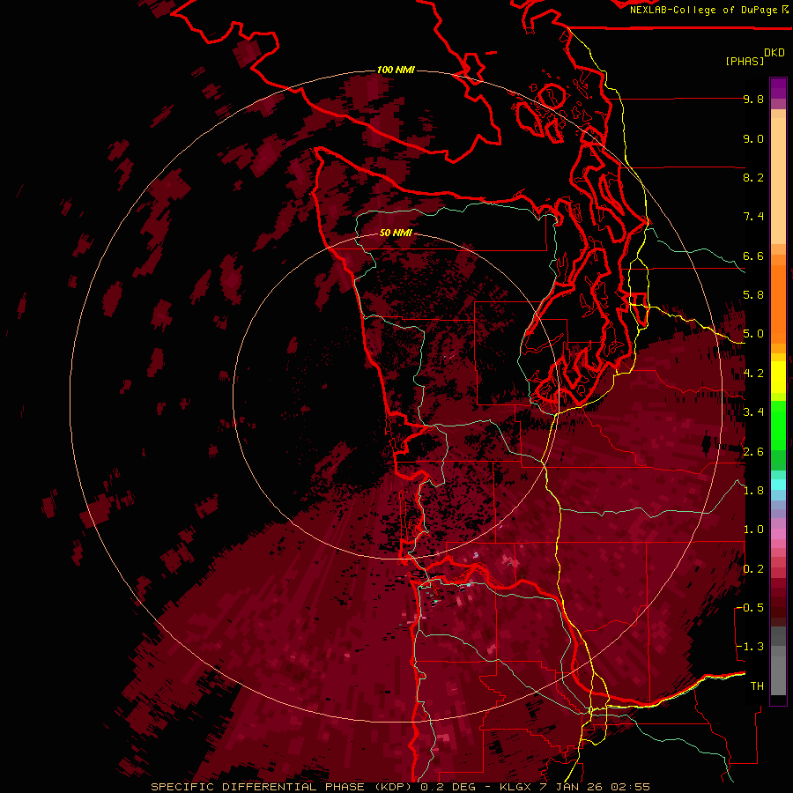Click the 1.0 scale value
Image resolution: width=793 pixels, height=793 pixels.
[753, 530]
